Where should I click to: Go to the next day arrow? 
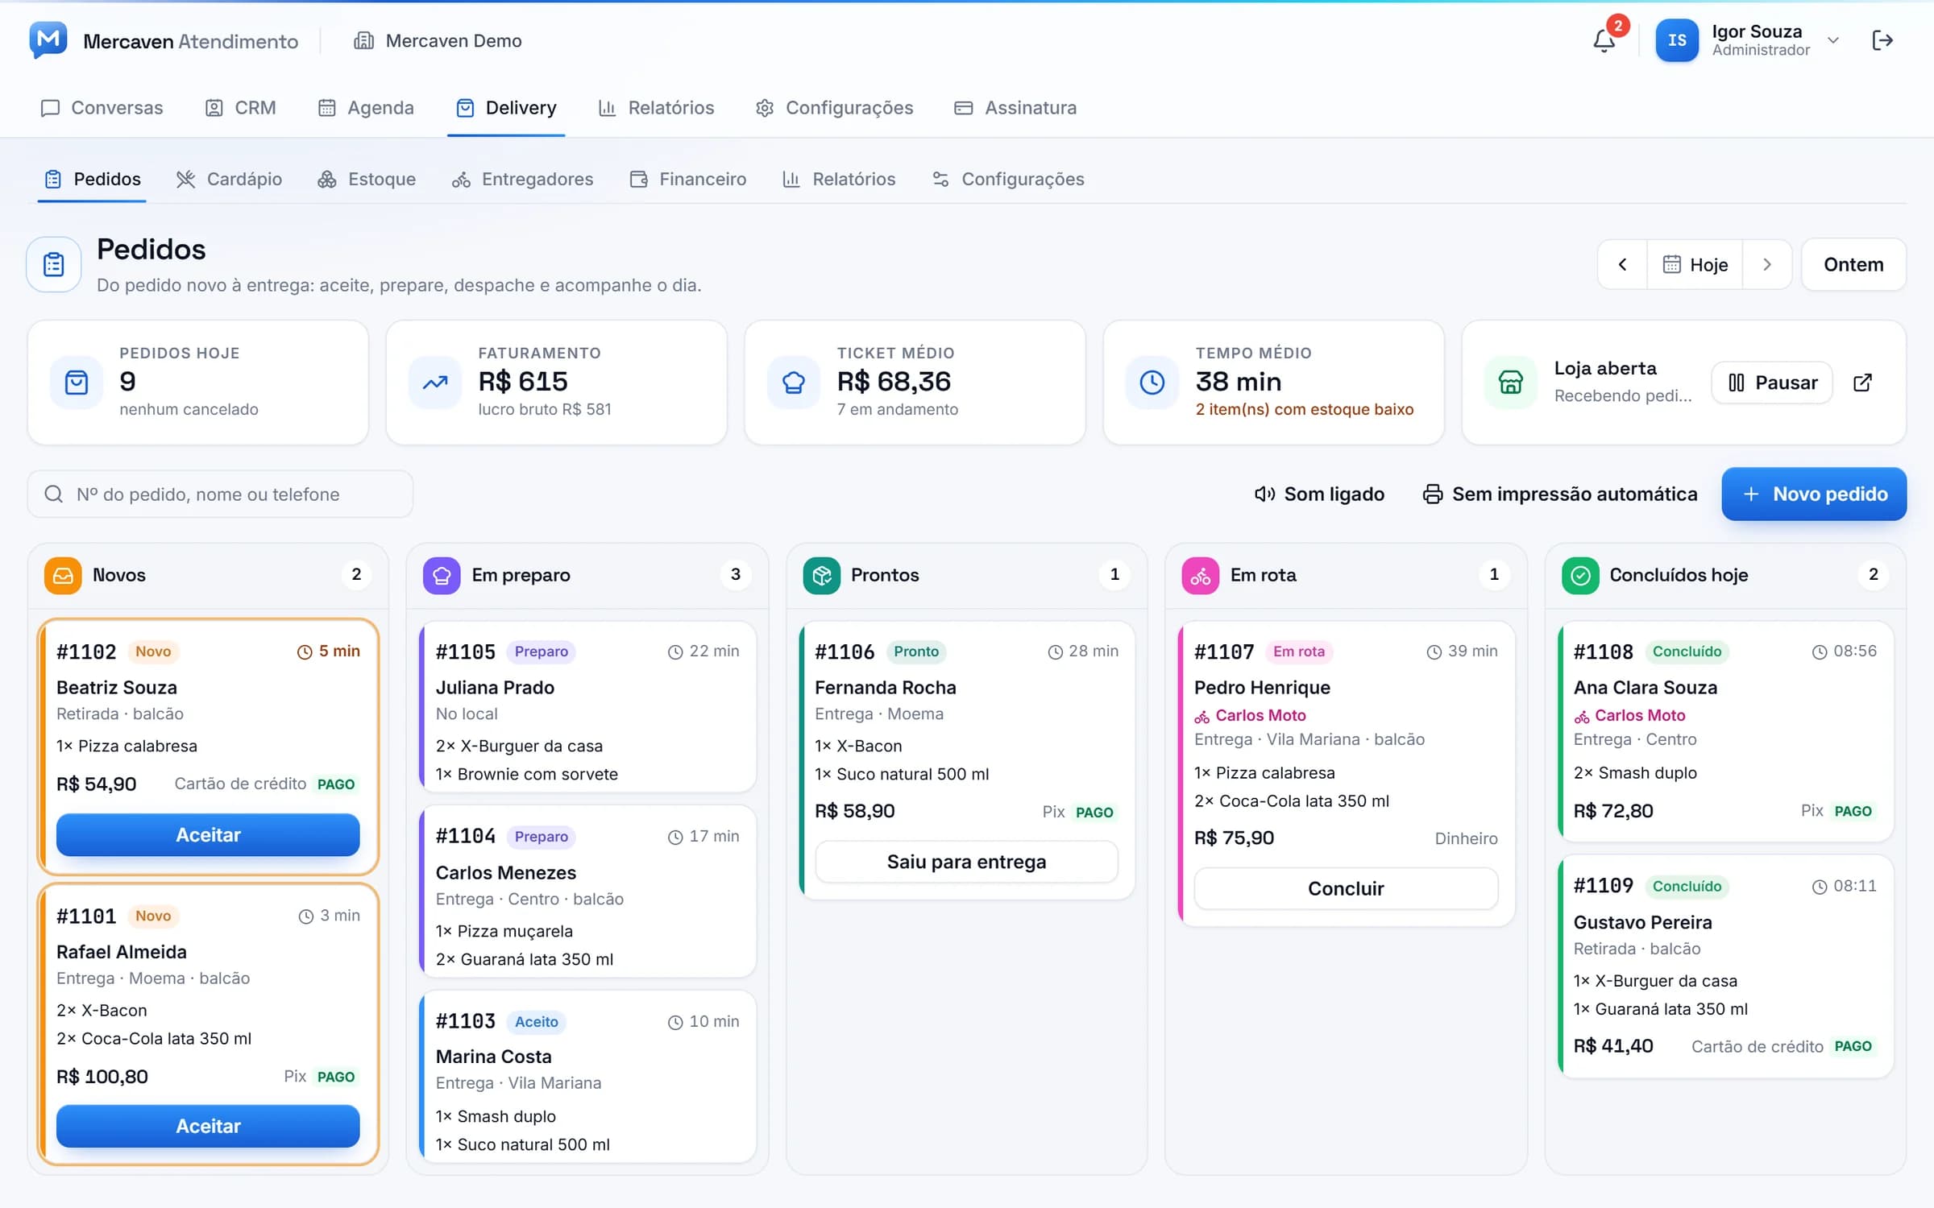(x=1767, y=264)
